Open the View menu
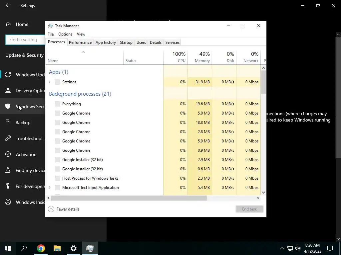The width and height of the screenshot is (341, 255). click(x=81, y=34)
